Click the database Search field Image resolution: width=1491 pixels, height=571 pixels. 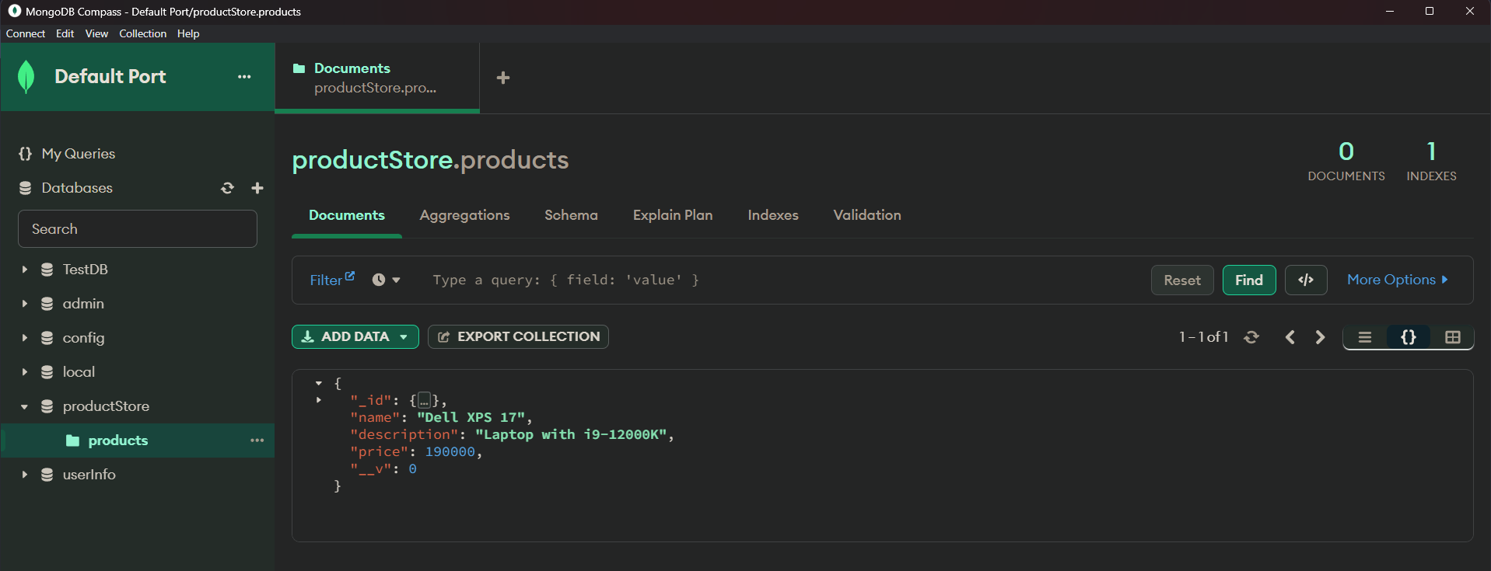click(x=138, y=229)
